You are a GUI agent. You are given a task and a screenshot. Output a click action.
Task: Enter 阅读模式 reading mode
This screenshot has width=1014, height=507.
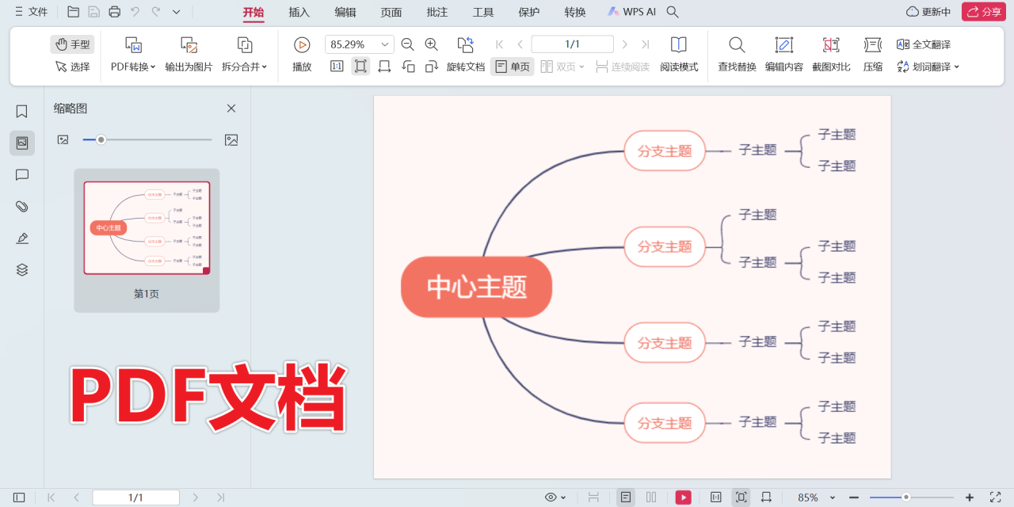click(x=679, y=55)
